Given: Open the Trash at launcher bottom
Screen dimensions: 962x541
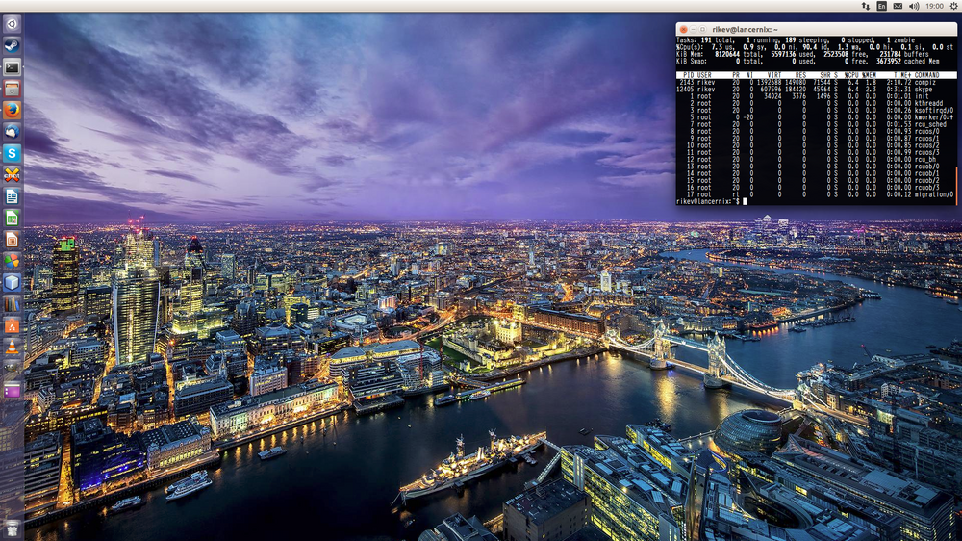Looking at the screenshot, I should 12,528.
